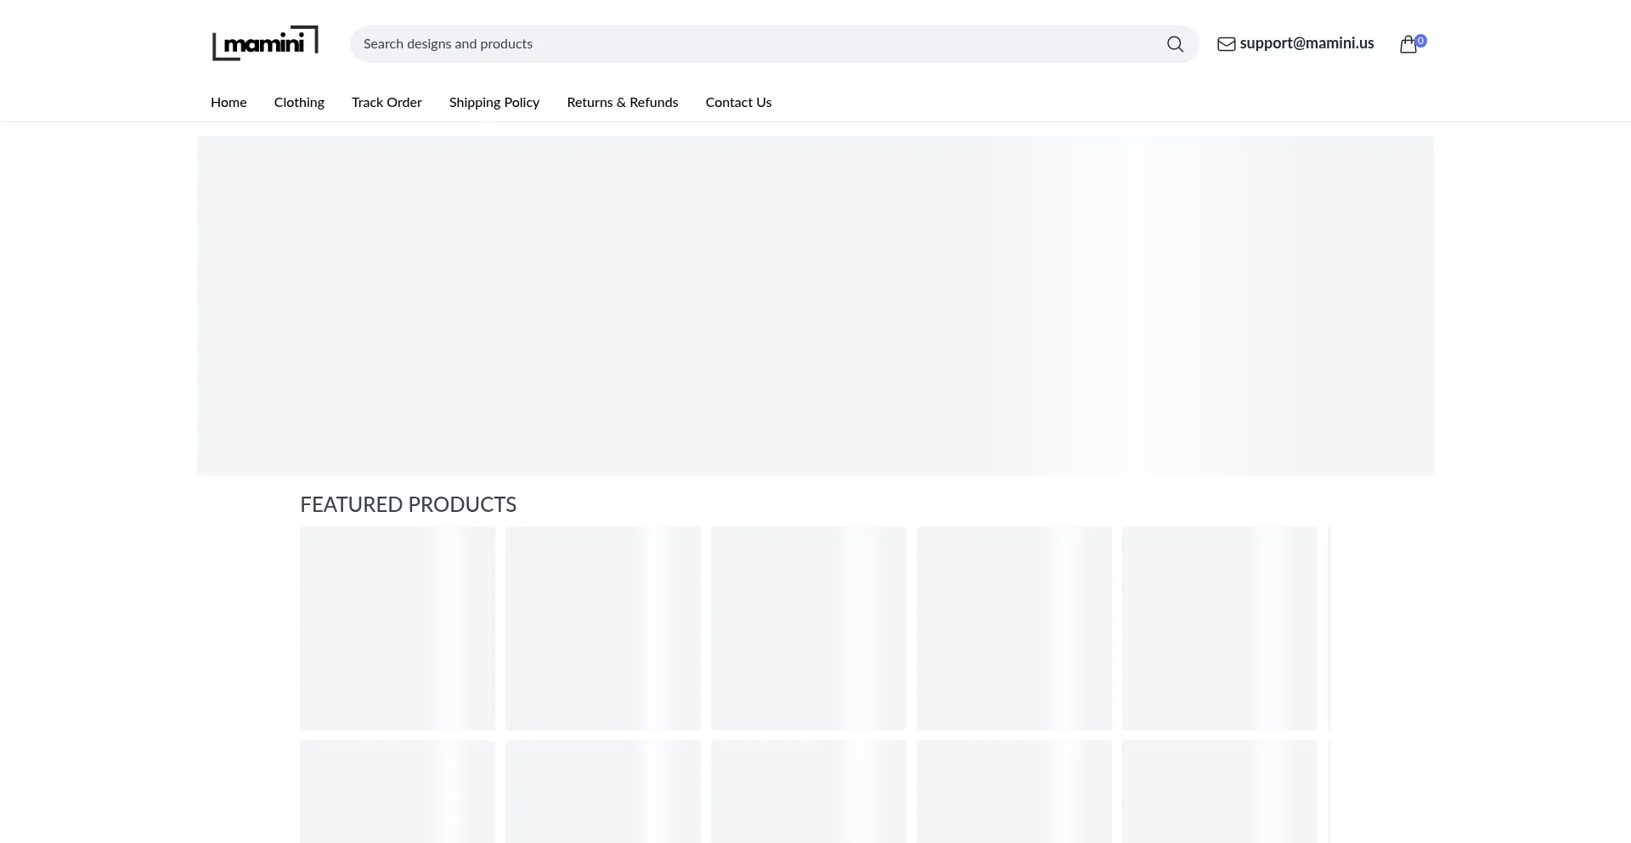Viewport: 1631px width, 843px height.
Task: Open the shopping bag cart
Action: (x=1408, y=45)
